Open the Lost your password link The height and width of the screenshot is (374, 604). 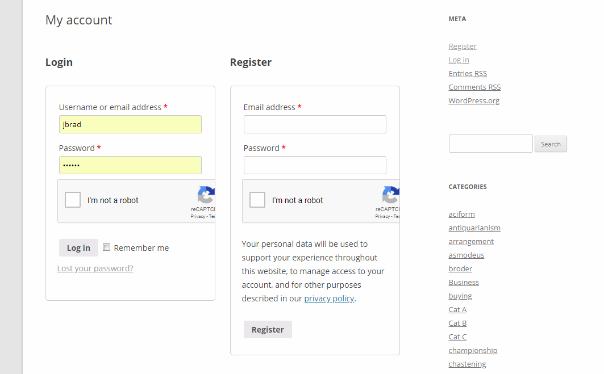(95, 268)
